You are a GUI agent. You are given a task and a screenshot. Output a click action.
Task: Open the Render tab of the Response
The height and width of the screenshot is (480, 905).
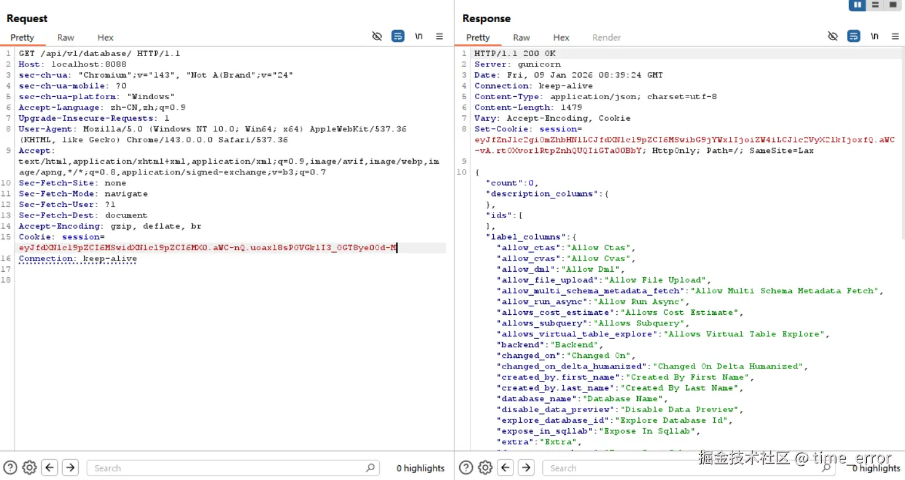606,37
